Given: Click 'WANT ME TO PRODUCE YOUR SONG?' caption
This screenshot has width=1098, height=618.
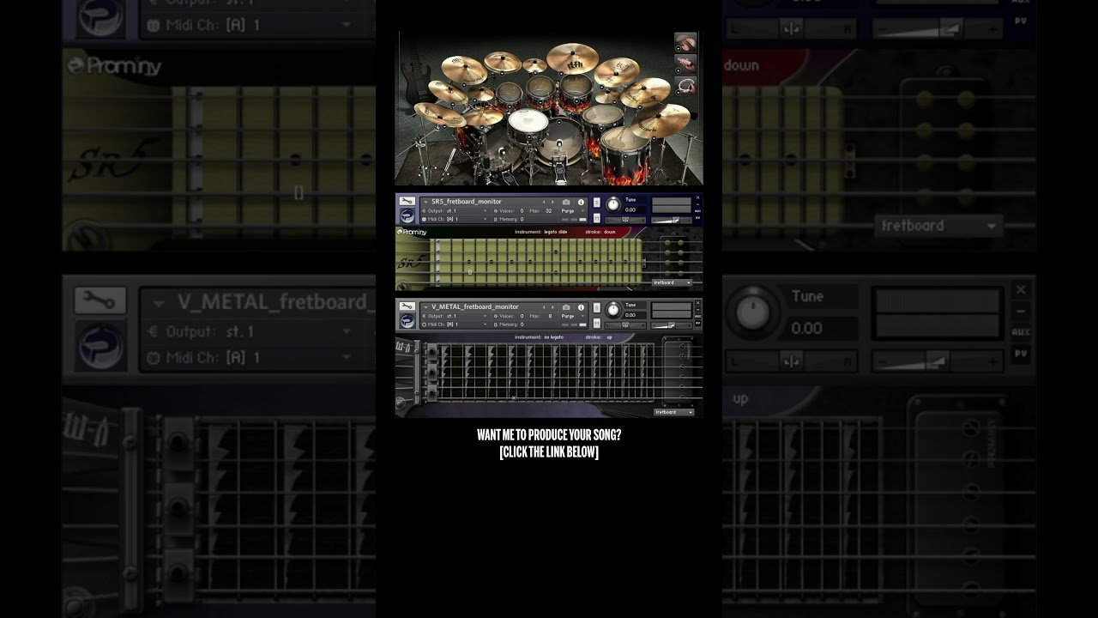Looking at the screenshot, I should pyautogui.click(x=549, y=435).
